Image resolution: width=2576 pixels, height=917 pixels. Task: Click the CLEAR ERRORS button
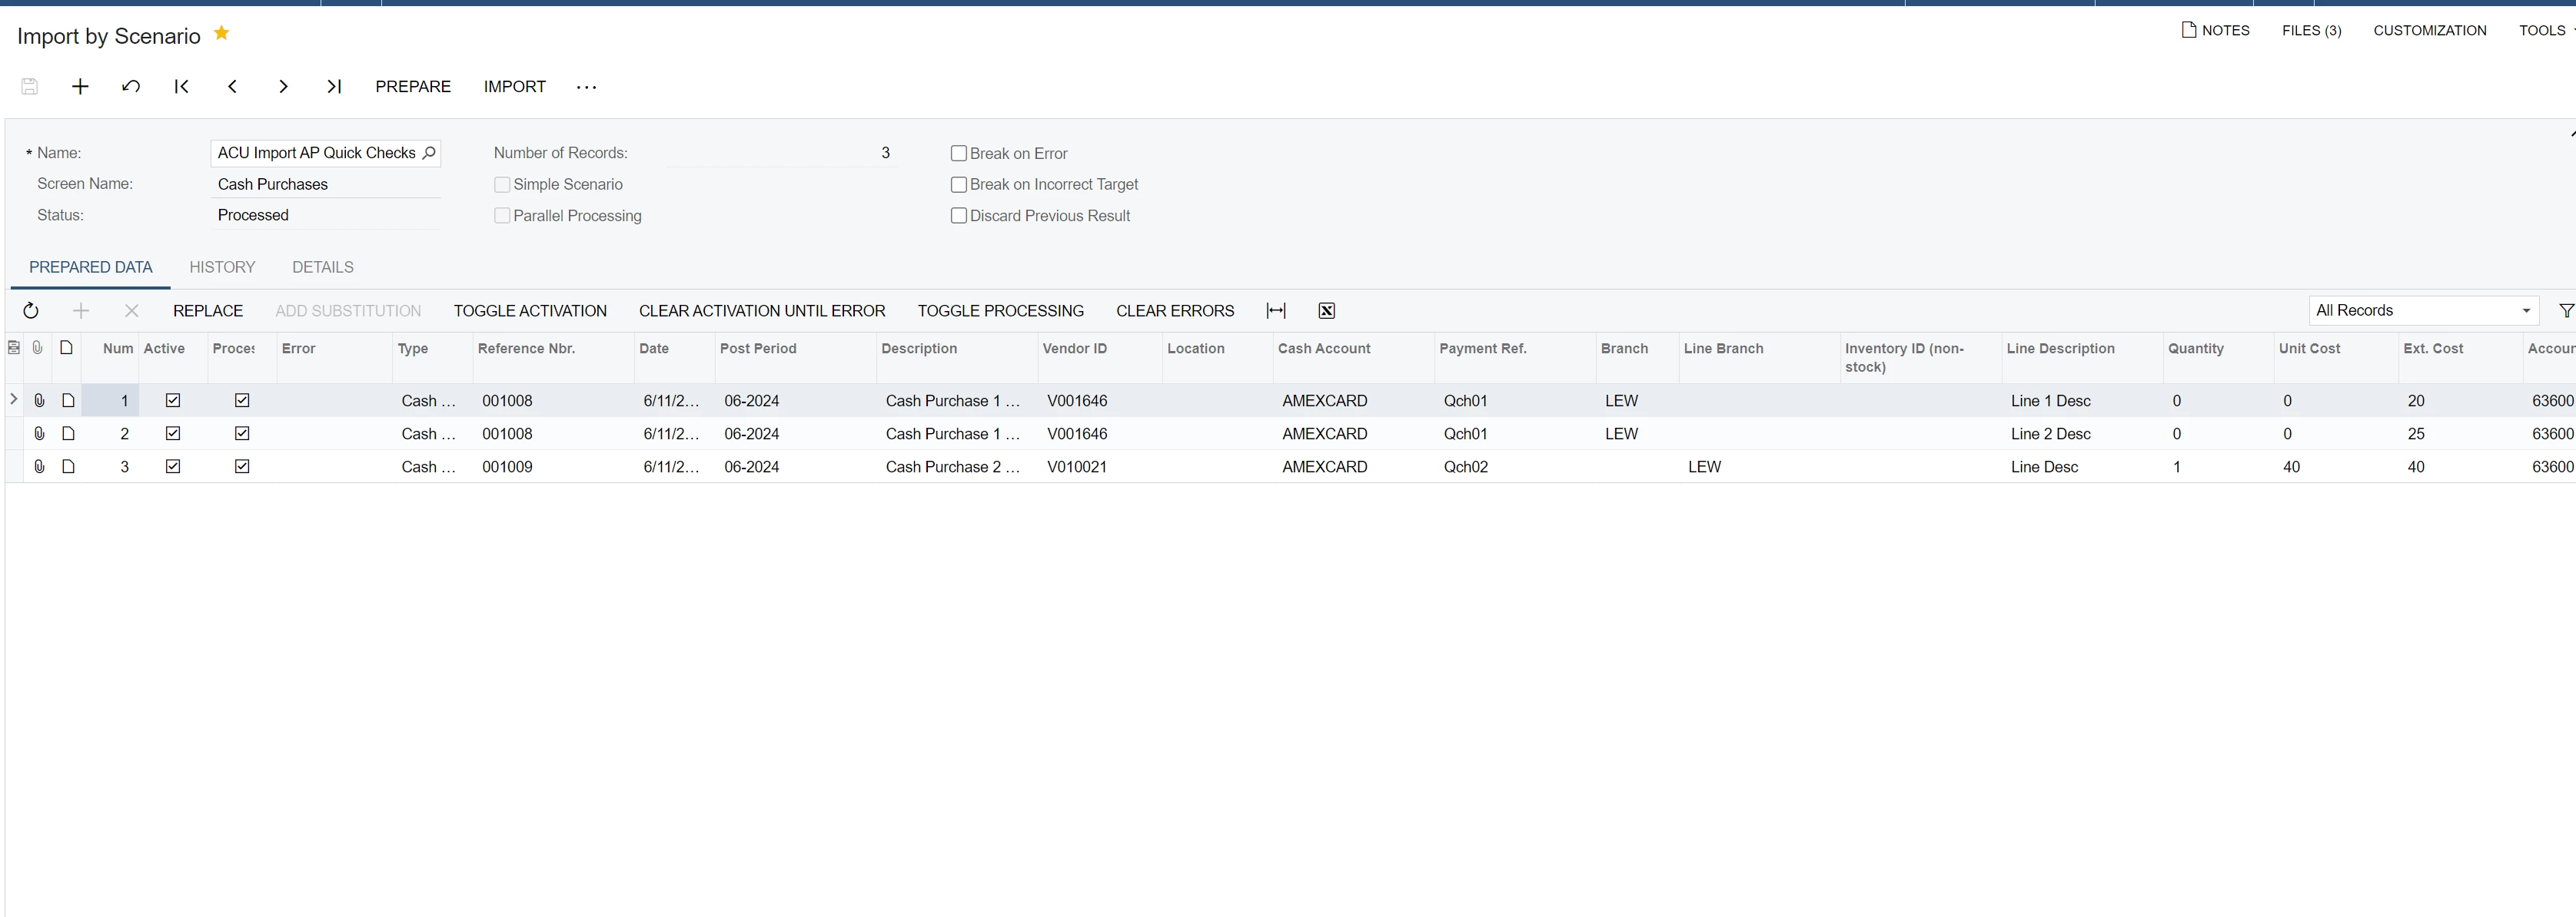point(1175,311)
